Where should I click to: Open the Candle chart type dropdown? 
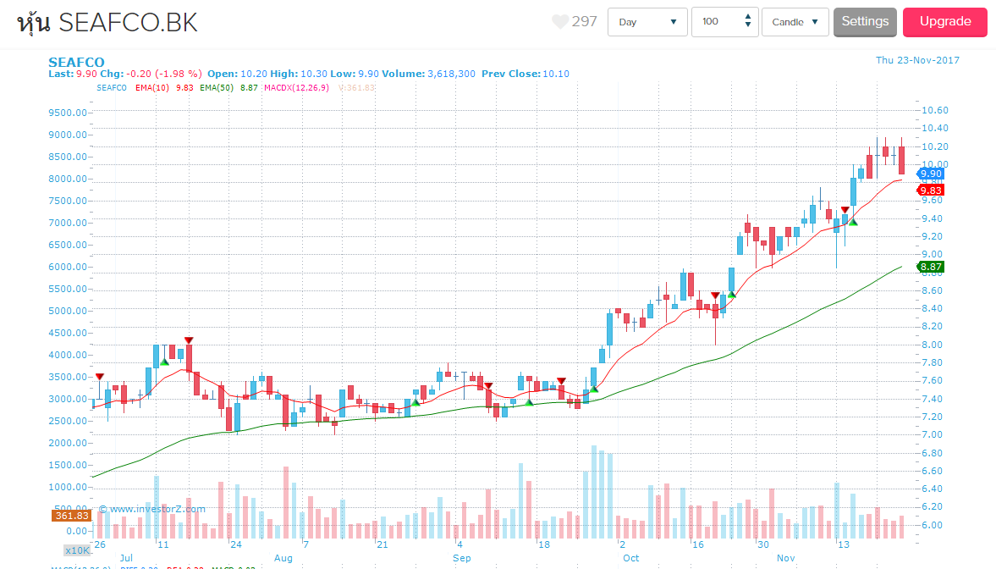[795, 22]
